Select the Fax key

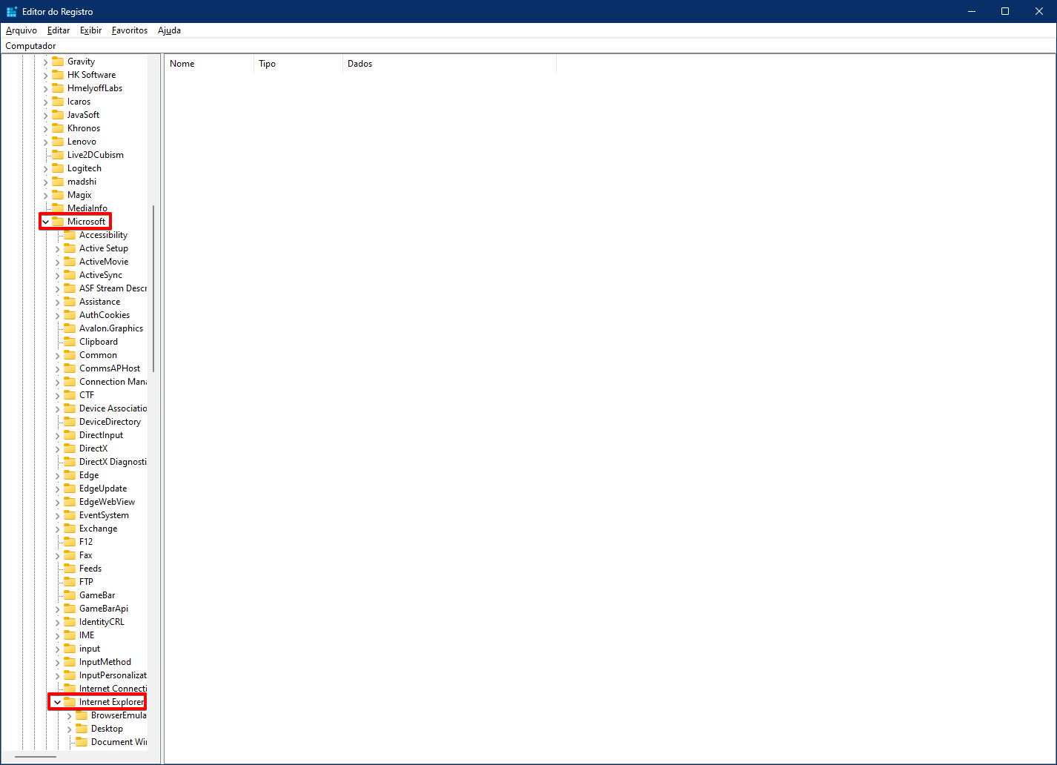point(86,555)
